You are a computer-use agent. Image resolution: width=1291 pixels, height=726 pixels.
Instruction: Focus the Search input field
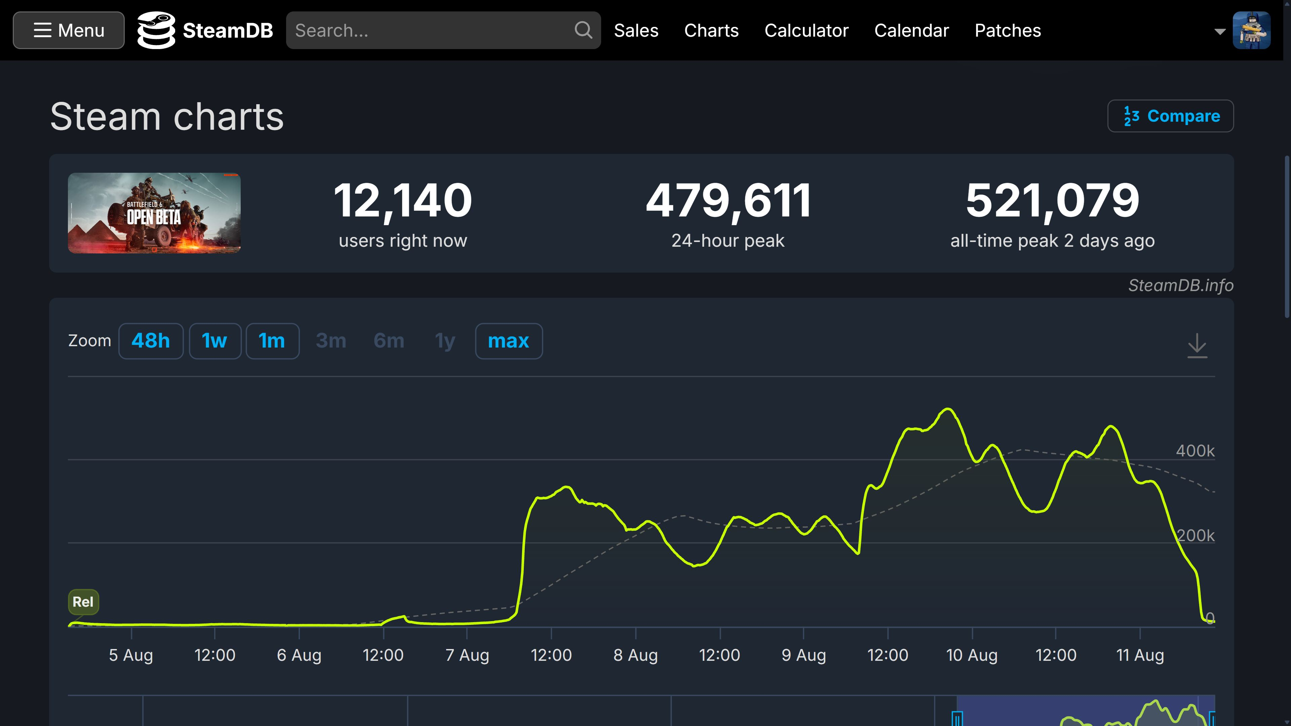431,31
